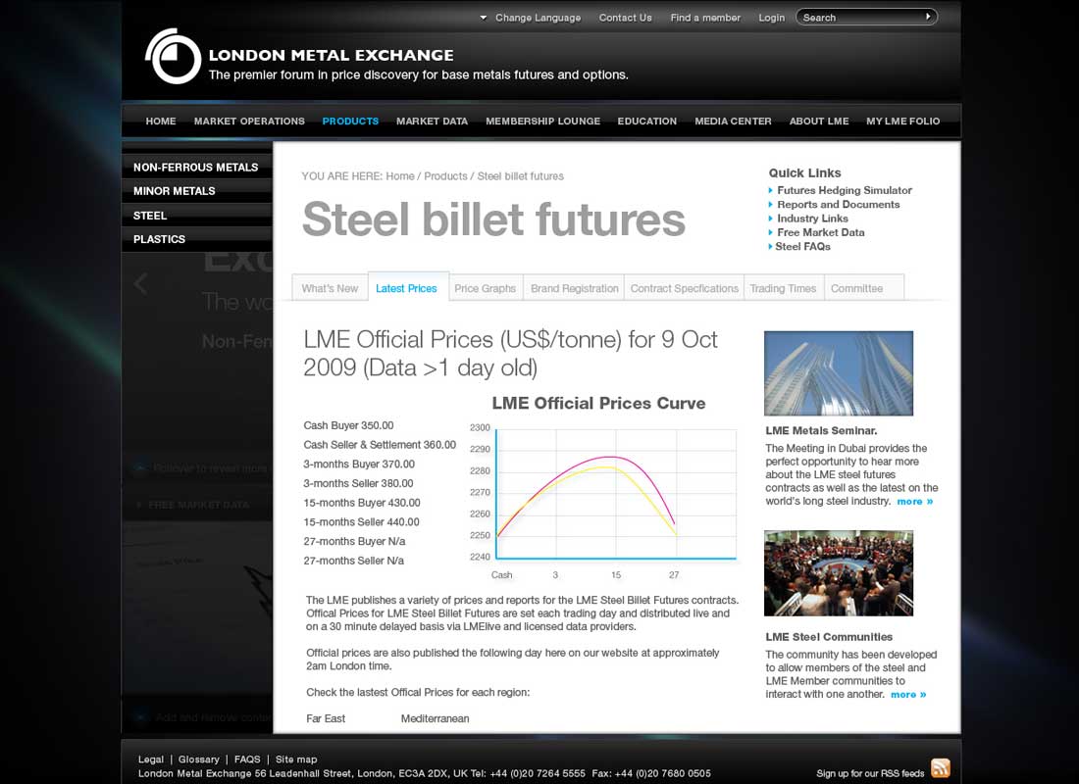The height and width of the screenshot is (784, 1079).
Task: Click the '15-months Buyer 430.00' row
Action: click(362, 503)
